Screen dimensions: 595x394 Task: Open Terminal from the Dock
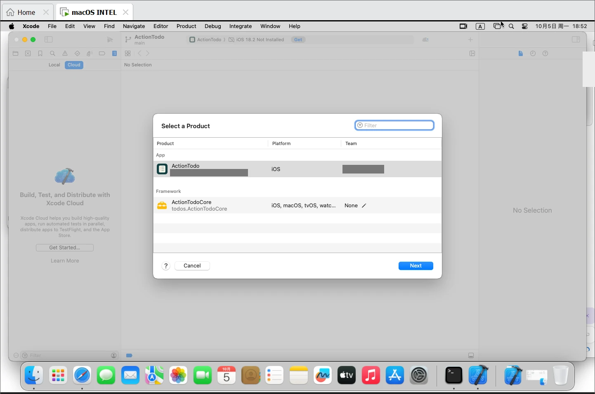click(x=454, y=375)
